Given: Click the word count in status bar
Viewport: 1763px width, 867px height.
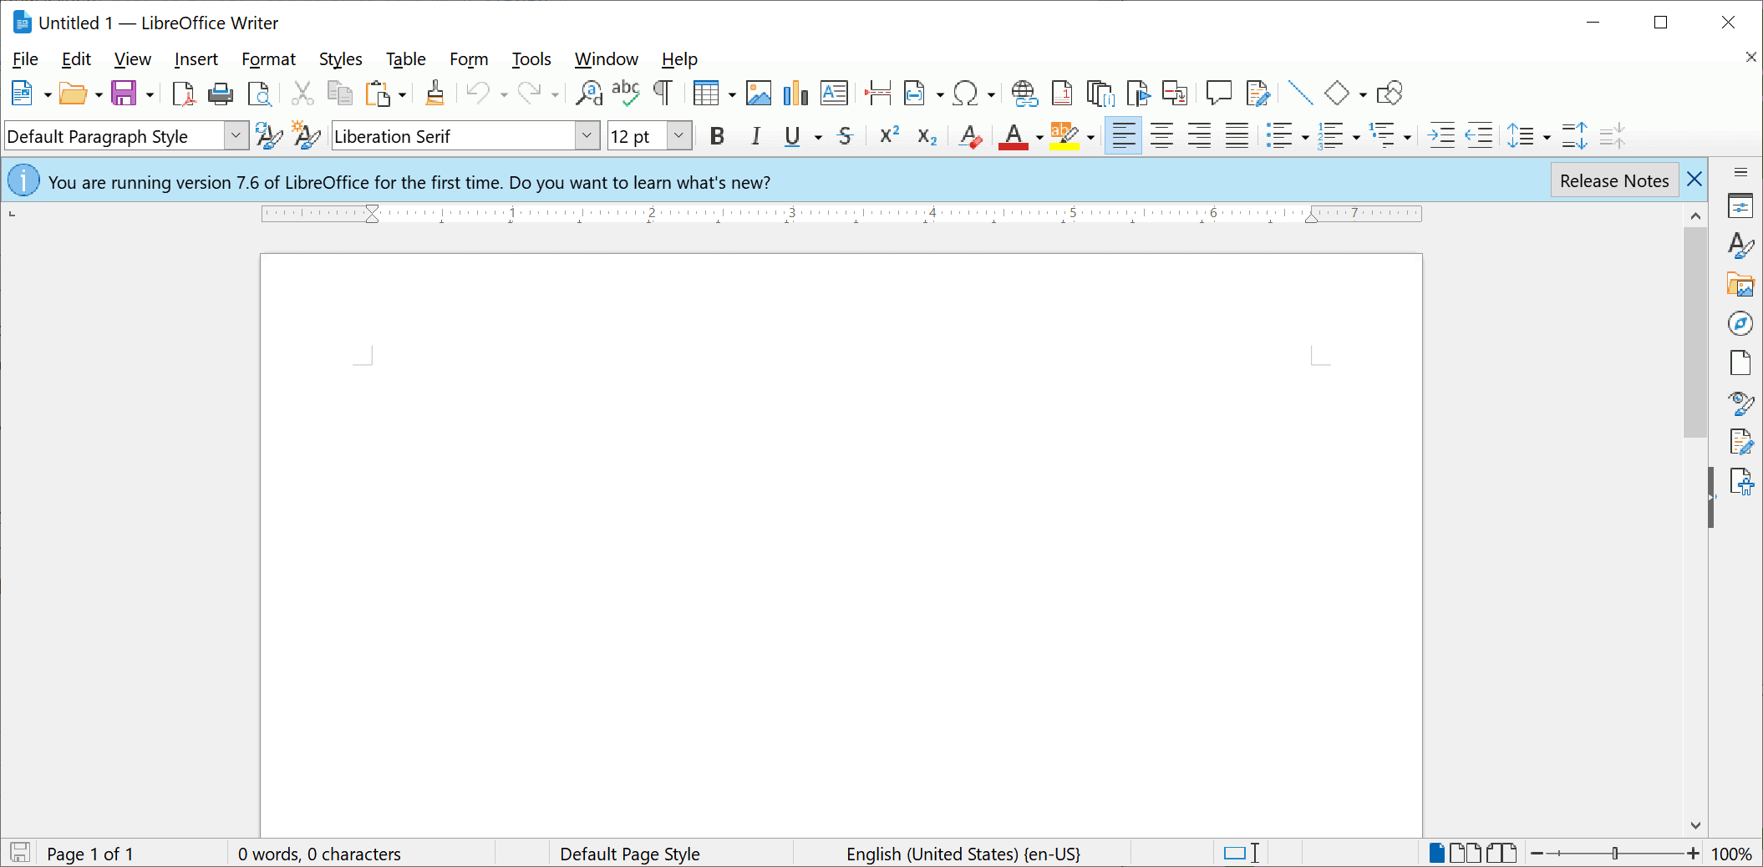Looking at the screenshot, I should click(319, 854).
